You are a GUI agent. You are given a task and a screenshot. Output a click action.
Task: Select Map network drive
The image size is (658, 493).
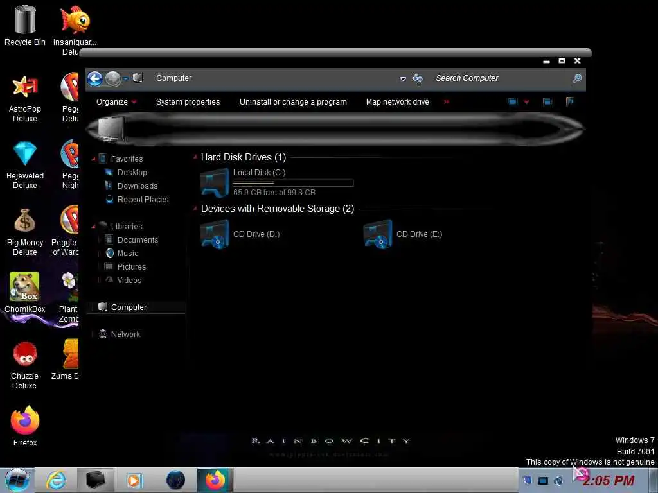(x=397, y=102)
